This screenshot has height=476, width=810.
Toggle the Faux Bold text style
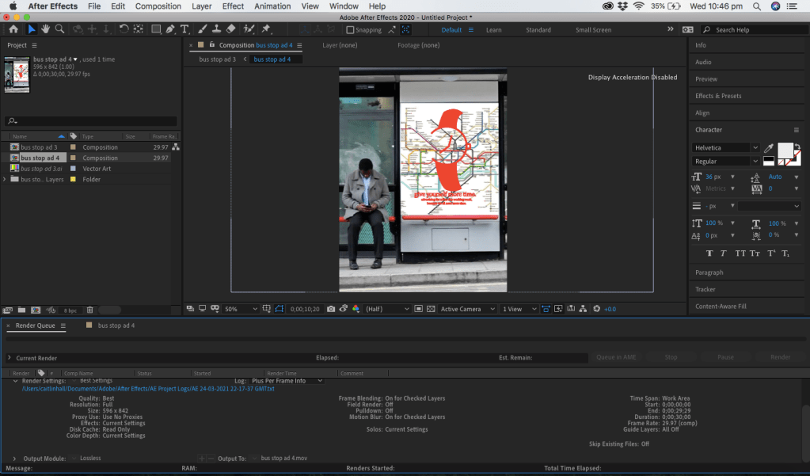pyautogui.click(x=709, y=253)
